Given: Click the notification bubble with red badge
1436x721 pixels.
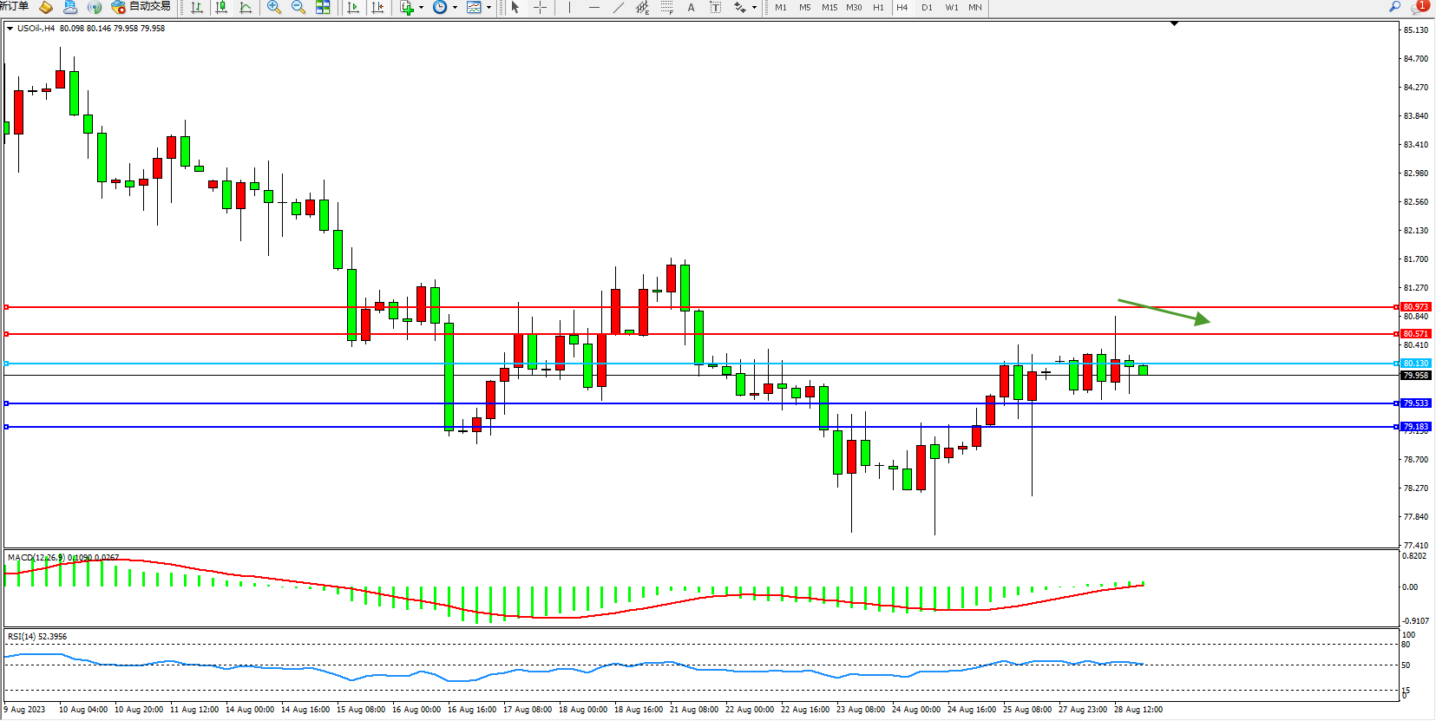Looking at the screenshot, I should (1419, 7).
